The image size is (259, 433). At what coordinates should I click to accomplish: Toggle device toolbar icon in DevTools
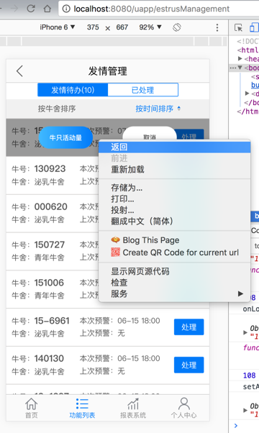[x=254, y=27]
